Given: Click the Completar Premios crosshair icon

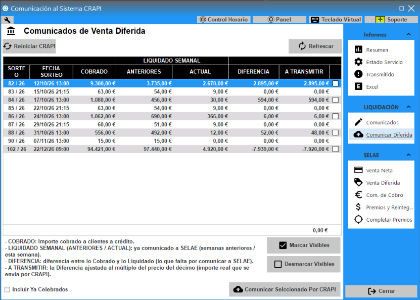Looking at the screenshot, I should (x=358, y=219).
